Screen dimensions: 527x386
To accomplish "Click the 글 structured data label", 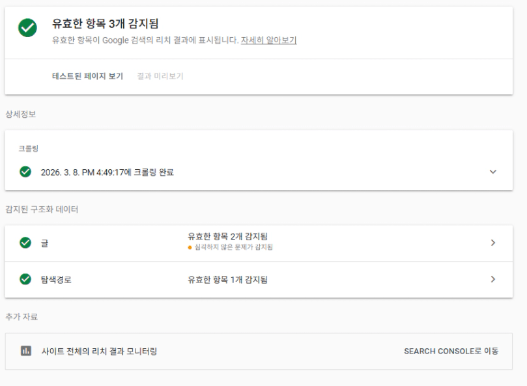I will 44,243.
